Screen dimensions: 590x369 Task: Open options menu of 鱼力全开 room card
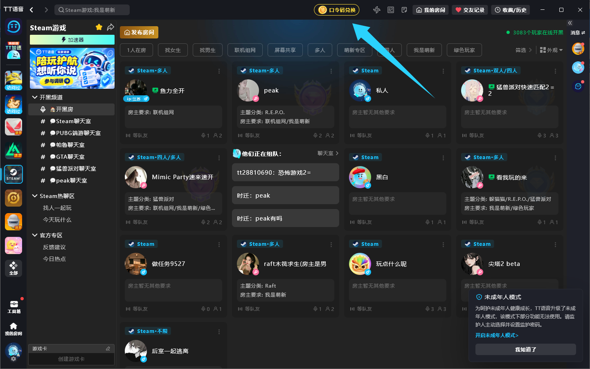pos(219,71)
